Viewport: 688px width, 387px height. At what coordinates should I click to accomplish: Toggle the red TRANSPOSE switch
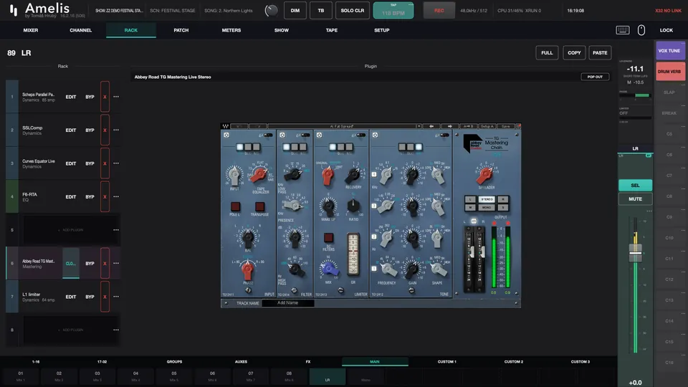[259, 206]
